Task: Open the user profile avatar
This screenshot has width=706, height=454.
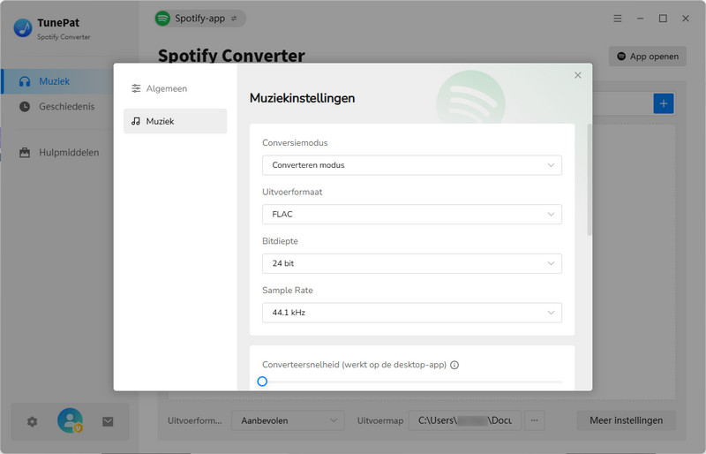Action: [70, 421]
